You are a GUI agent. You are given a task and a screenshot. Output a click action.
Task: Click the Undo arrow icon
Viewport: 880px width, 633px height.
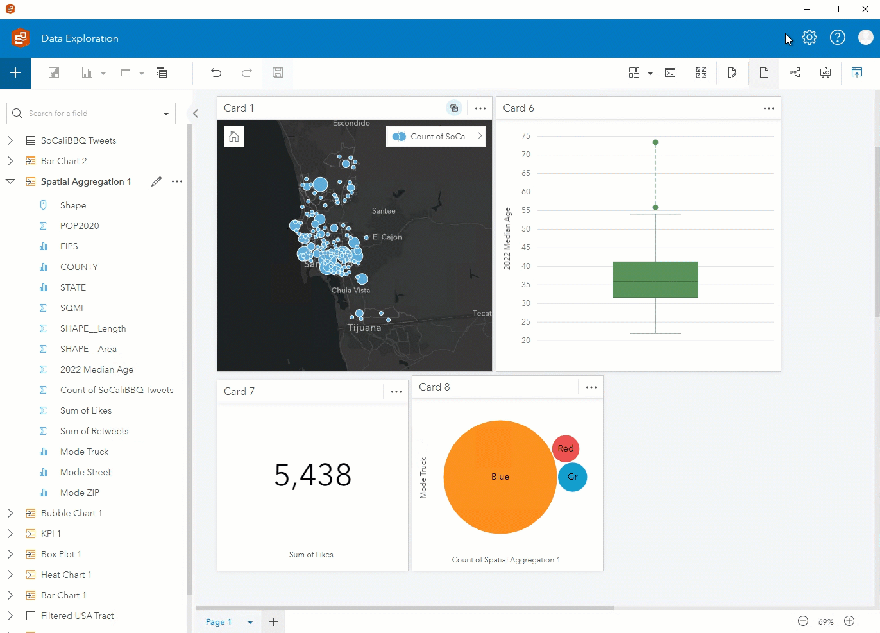pyautogui.click(x=216, y=72)
